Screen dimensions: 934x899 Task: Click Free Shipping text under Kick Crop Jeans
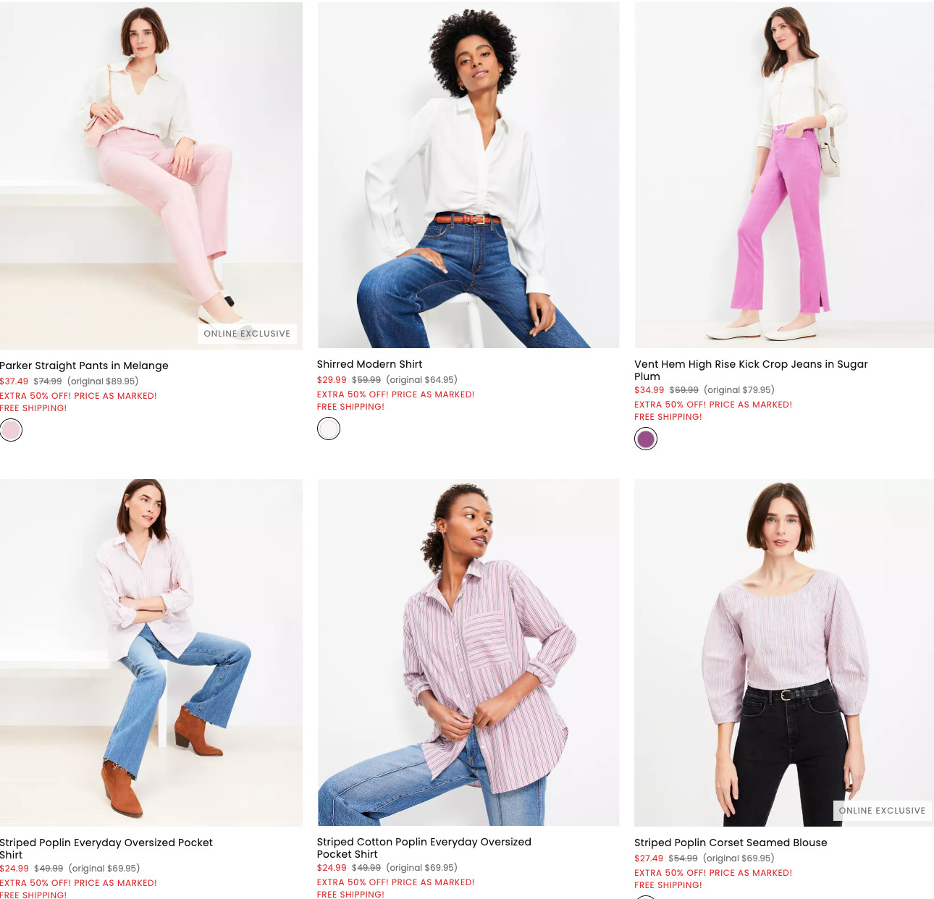click(668, 417)
